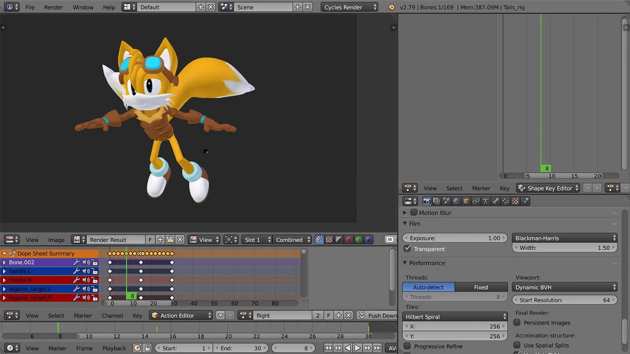Select Fixed threads mode
Image resolution: width=630 pixels, height=354 pixels.
(481, 287)
